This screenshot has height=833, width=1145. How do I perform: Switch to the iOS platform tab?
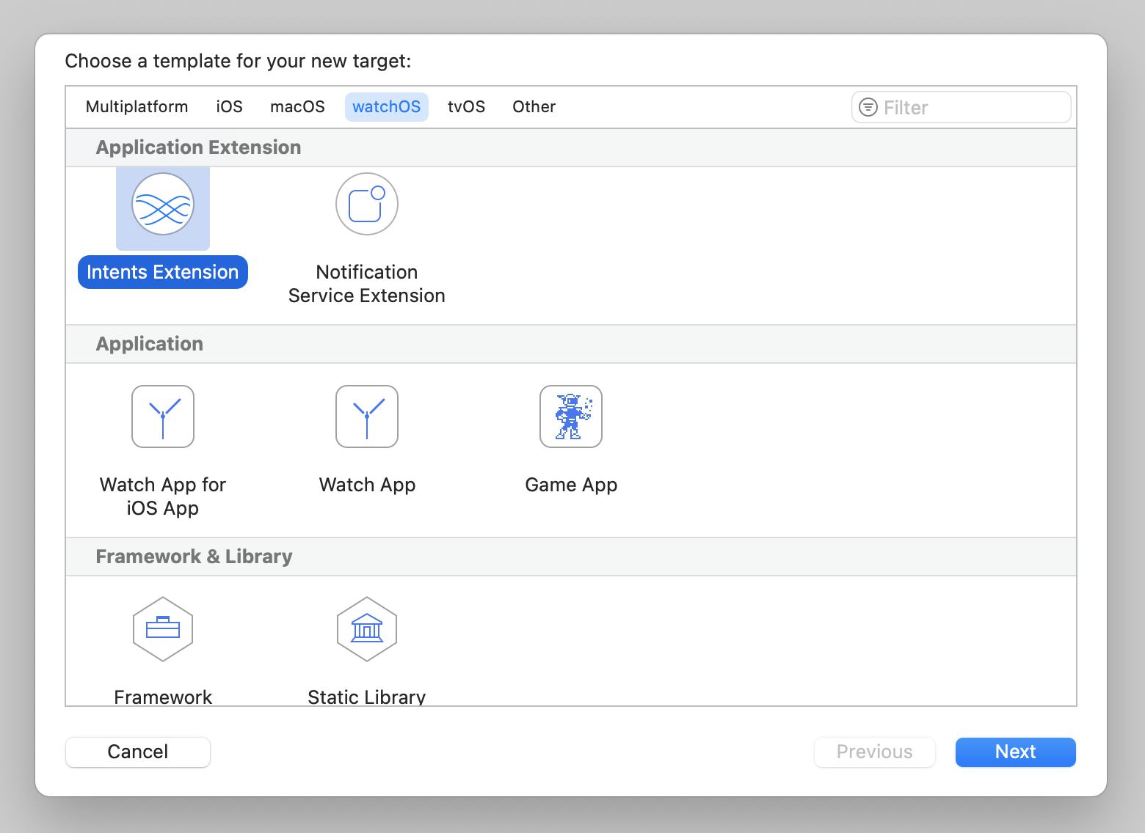point(229,107)
